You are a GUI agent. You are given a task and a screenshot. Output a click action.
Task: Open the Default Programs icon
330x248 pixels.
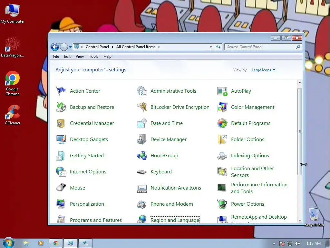(x=222, y=123)
